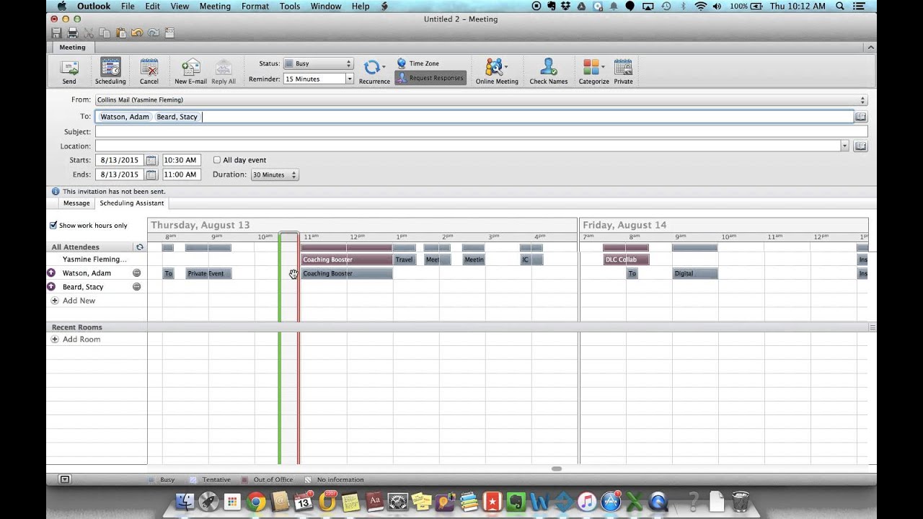Click the Cut scissors icon
Image resolution: width=923 pixels, height=519 pixels.
(89, 33)
